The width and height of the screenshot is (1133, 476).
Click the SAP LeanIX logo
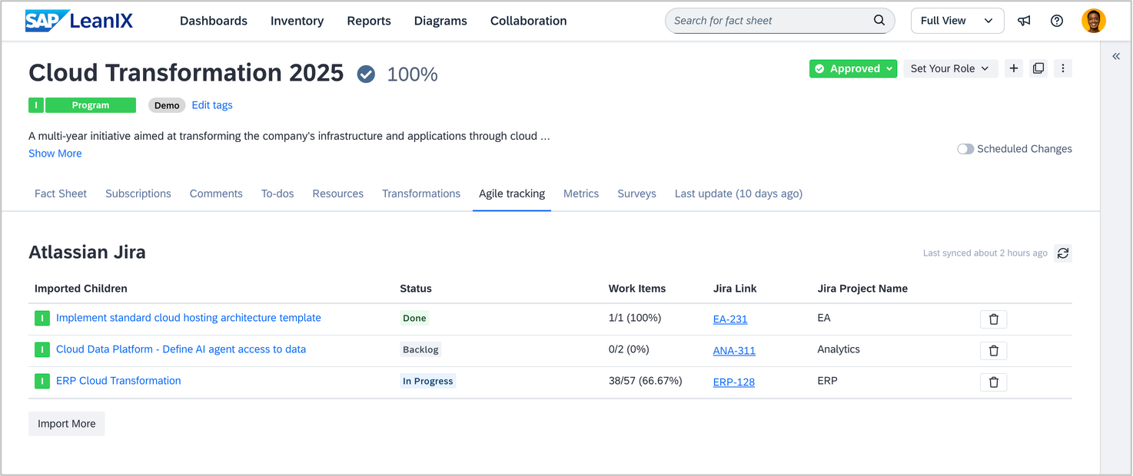pyautogui.click(x=79, y=21)
